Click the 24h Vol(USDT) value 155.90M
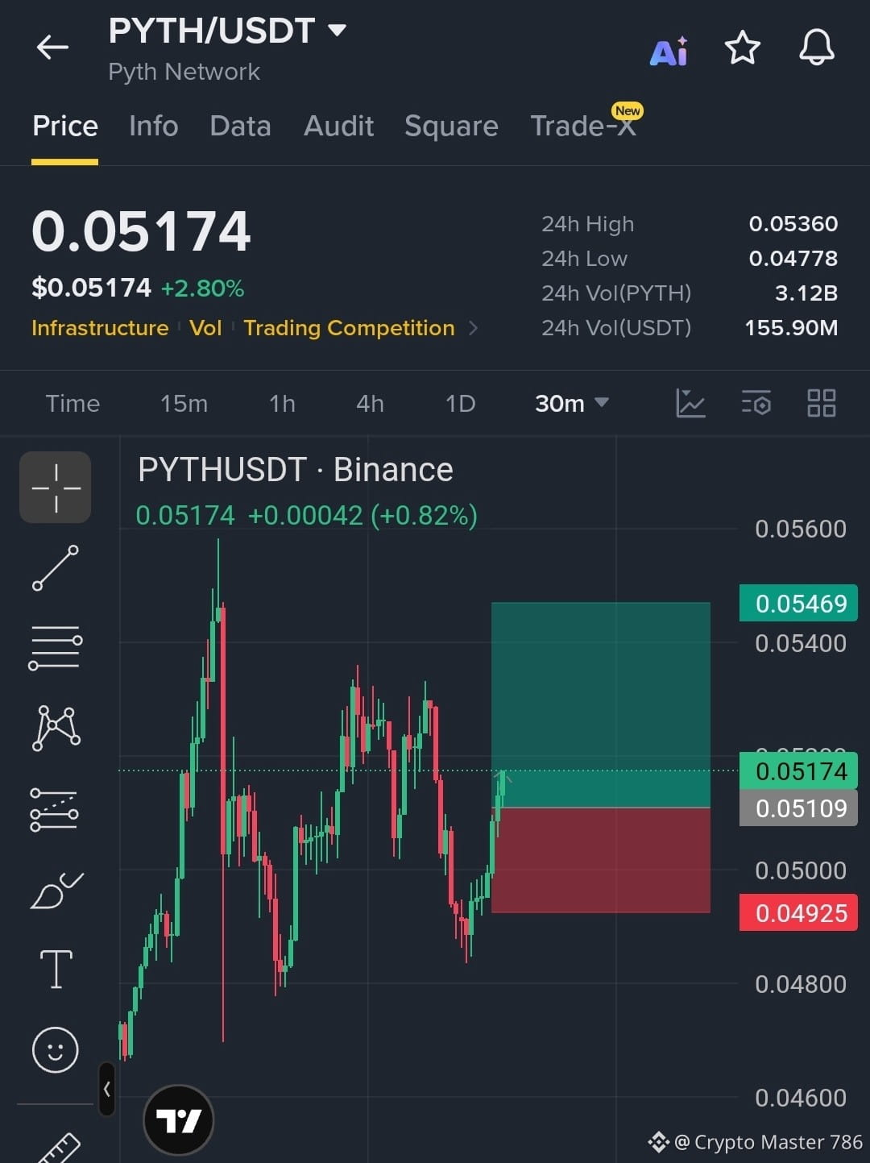The width and height of the screenshot is (870, 1163). 791,328
